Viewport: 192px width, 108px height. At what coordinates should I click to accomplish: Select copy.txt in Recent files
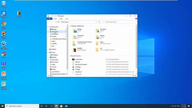(77, 62)
